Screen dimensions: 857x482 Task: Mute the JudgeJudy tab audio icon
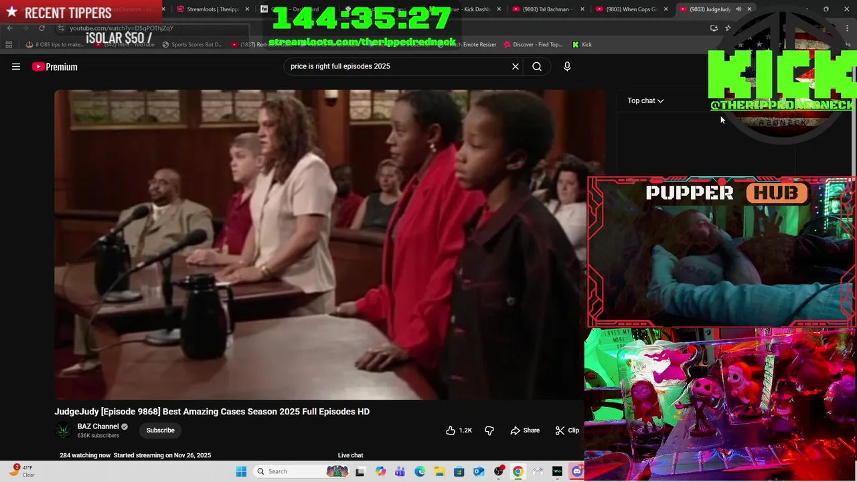coord(738,9)
